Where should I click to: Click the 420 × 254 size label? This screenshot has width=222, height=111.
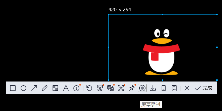[120, 10]
